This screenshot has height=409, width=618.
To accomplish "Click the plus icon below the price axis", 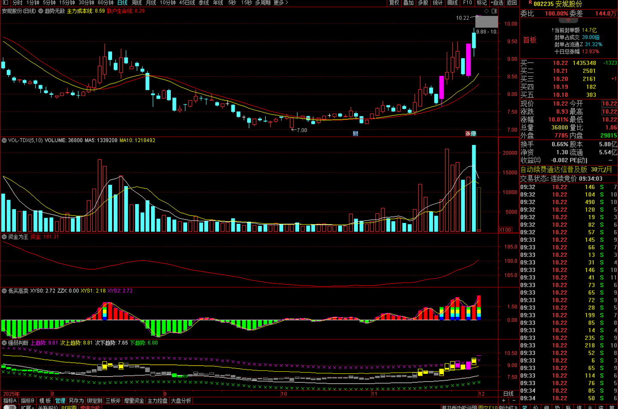I will pyautogui.click(x=504, y=400).
